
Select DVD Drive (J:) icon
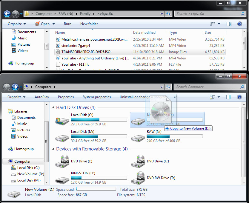pos(62,161)
